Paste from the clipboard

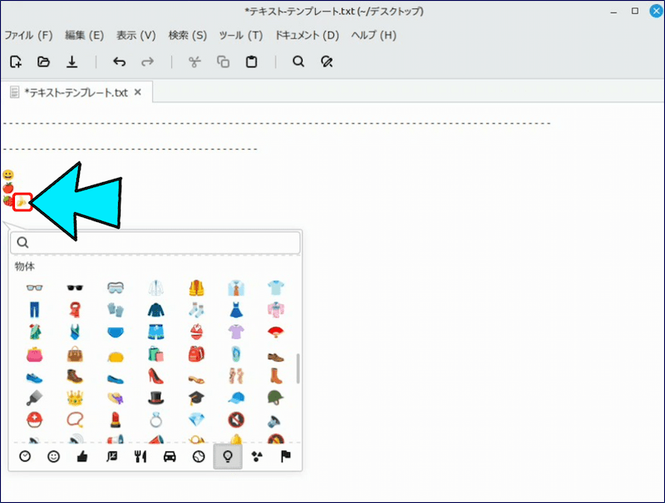point(252,62)
